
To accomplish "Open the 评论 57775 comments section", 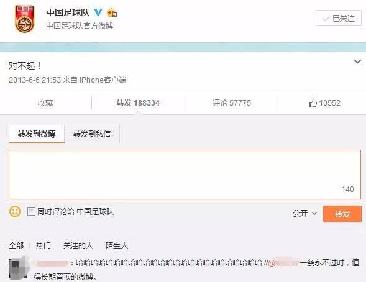I will tap(232, 103).
